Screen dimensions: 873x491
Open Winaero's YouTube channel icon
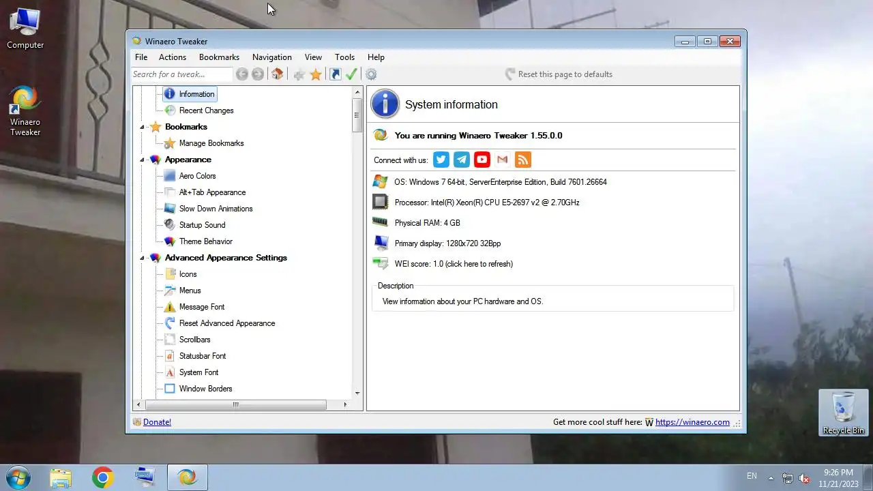click(x=482, y=160)
